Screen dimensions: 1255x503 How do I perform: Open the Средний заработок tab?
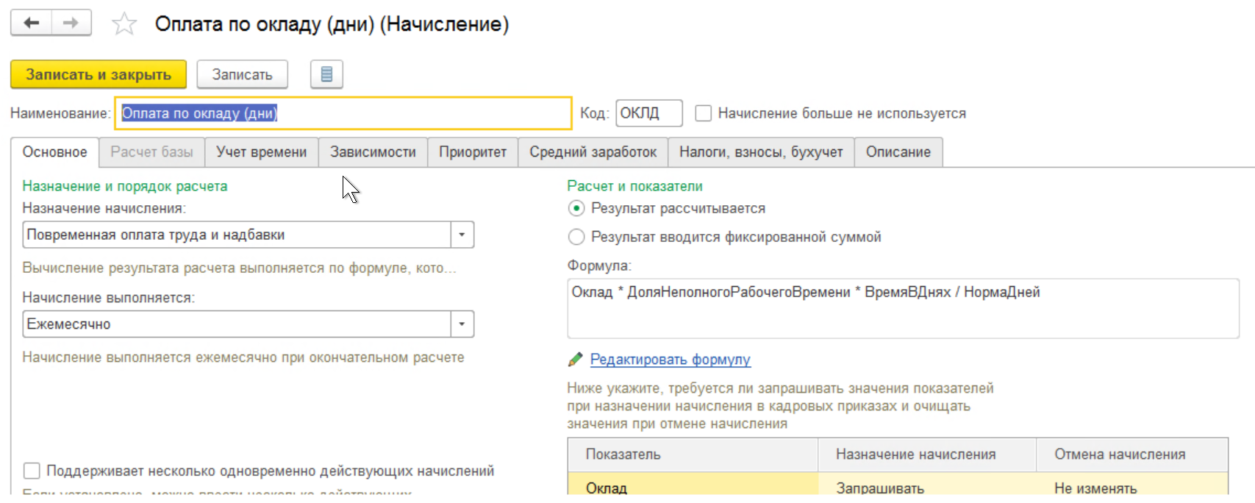click(593, 152)
